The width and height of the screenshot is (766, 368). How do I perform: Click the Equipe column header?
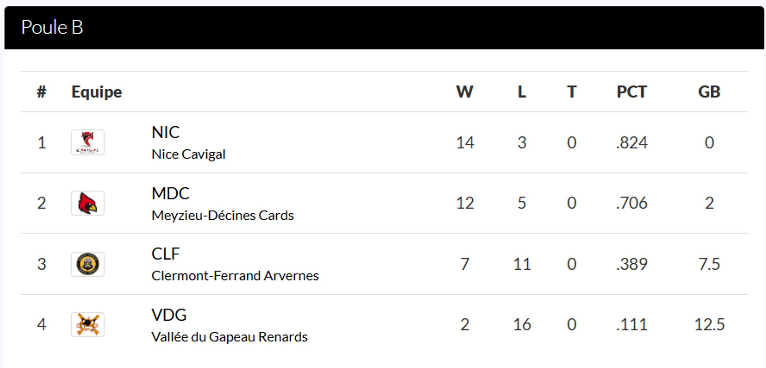(97, 92)
